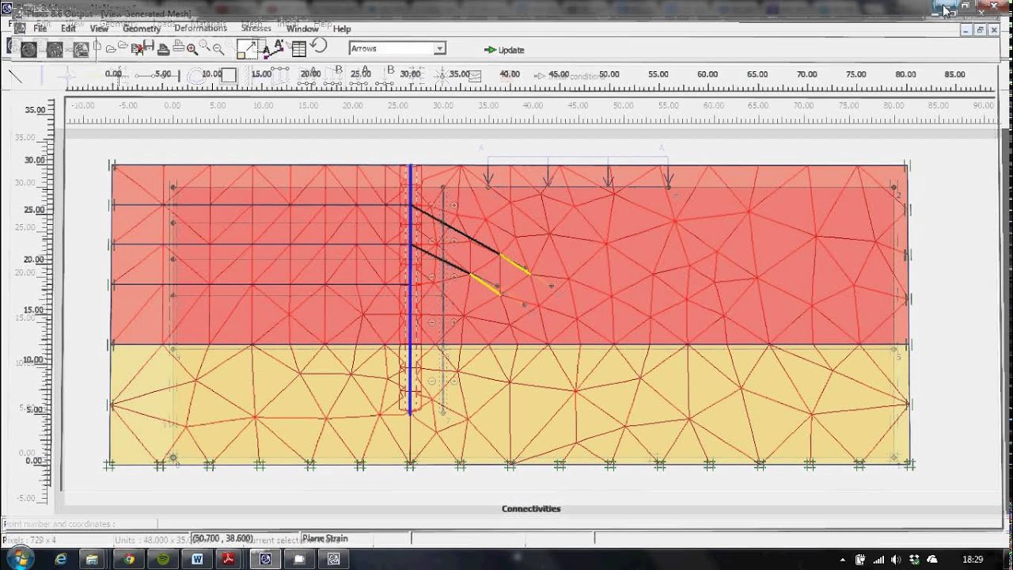Click the upper anchor's yellow grout body

pyautogui.click(x=514, y=264)
